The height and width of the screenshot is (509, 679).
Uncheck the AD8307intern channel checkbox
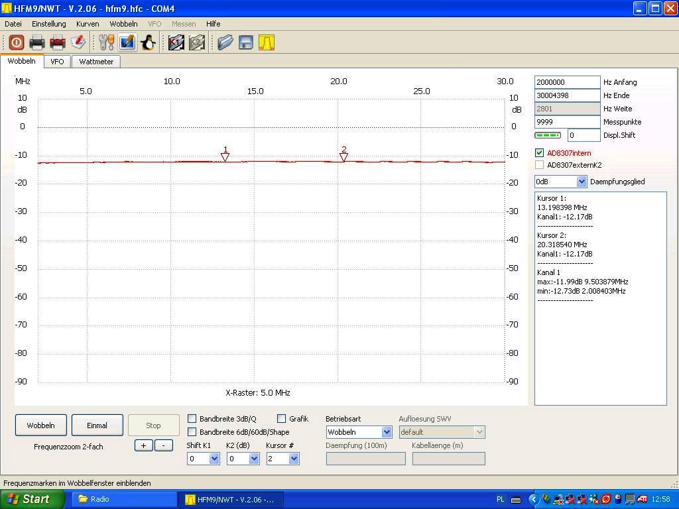click(x=539, y=153)
